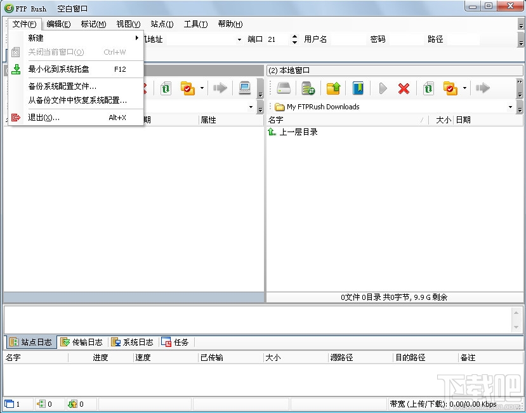Switch to 站点日志 tab
This screenshot has width=526, height=413.
point(31,342)
